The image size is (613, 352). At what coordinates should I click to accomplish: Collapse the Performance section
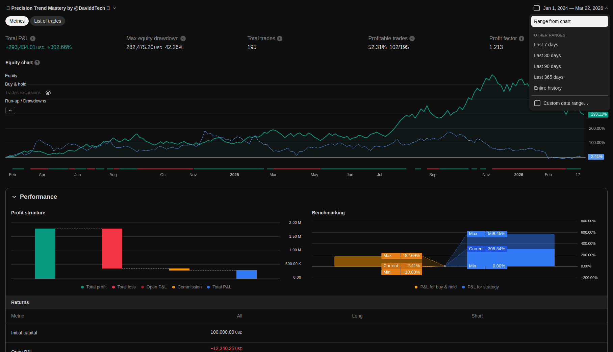pos(14,197)
